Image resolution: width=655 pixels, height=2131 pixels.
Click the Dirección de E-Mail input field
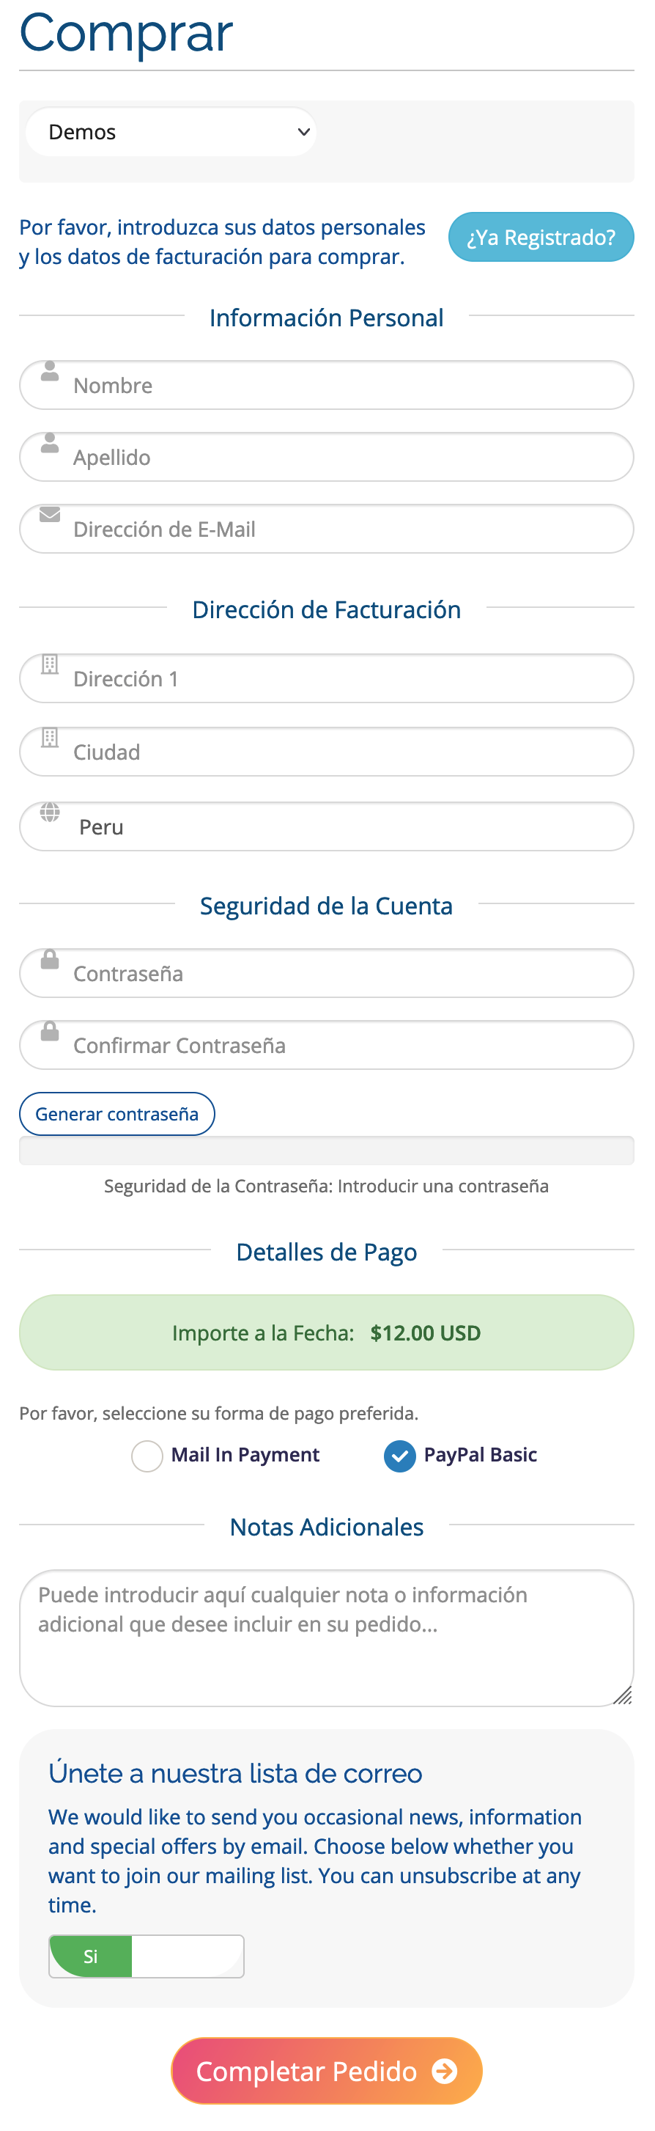click(327, 529)
